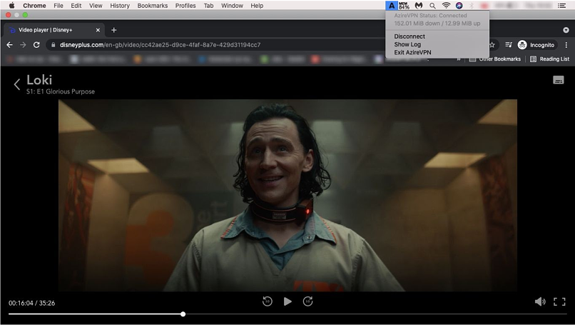Rewind video 10 seconds
The height and width of the screenshot is (325, 575).
268,301
